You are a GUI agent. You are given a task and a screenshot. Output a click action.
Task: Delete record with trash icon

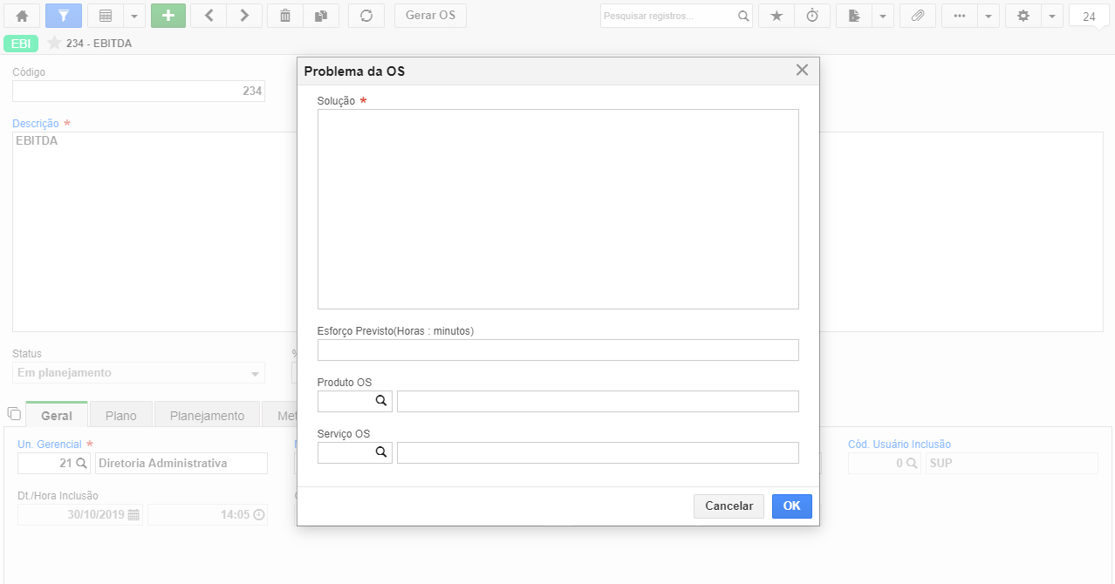click(285, 16)
